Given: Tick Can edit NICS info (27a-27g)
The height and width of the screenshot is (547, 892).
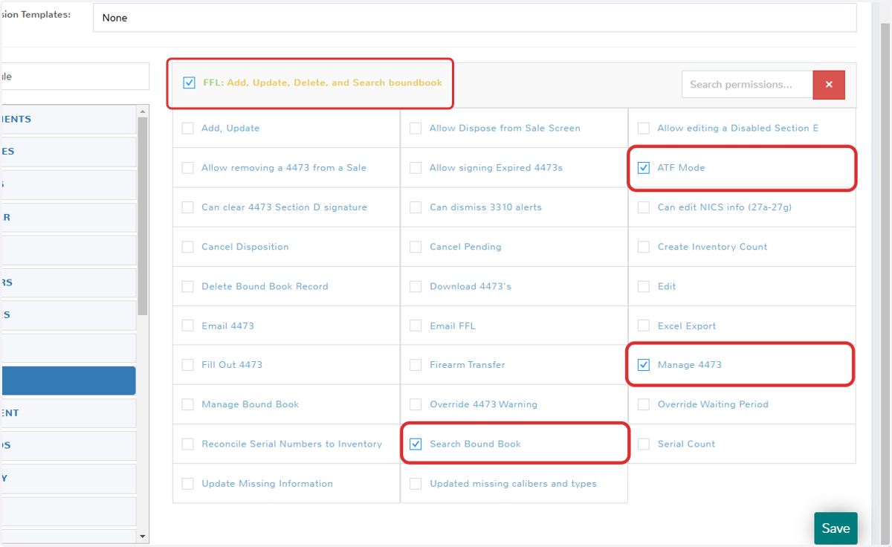Looking at the screenshot, I should tap(644, 207).
